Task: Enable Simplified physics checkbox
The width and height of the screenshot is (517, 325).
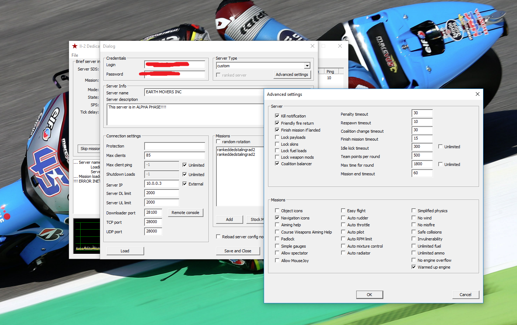Action: pos(414,210)
